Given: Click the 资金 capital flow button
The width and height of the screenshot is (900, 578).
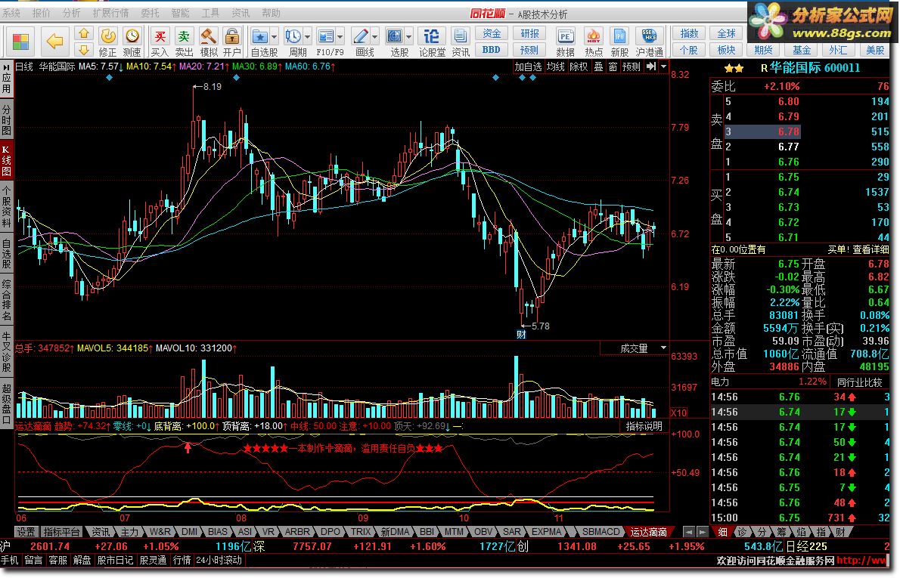Looking at the screenshot, I should point(492,33).
